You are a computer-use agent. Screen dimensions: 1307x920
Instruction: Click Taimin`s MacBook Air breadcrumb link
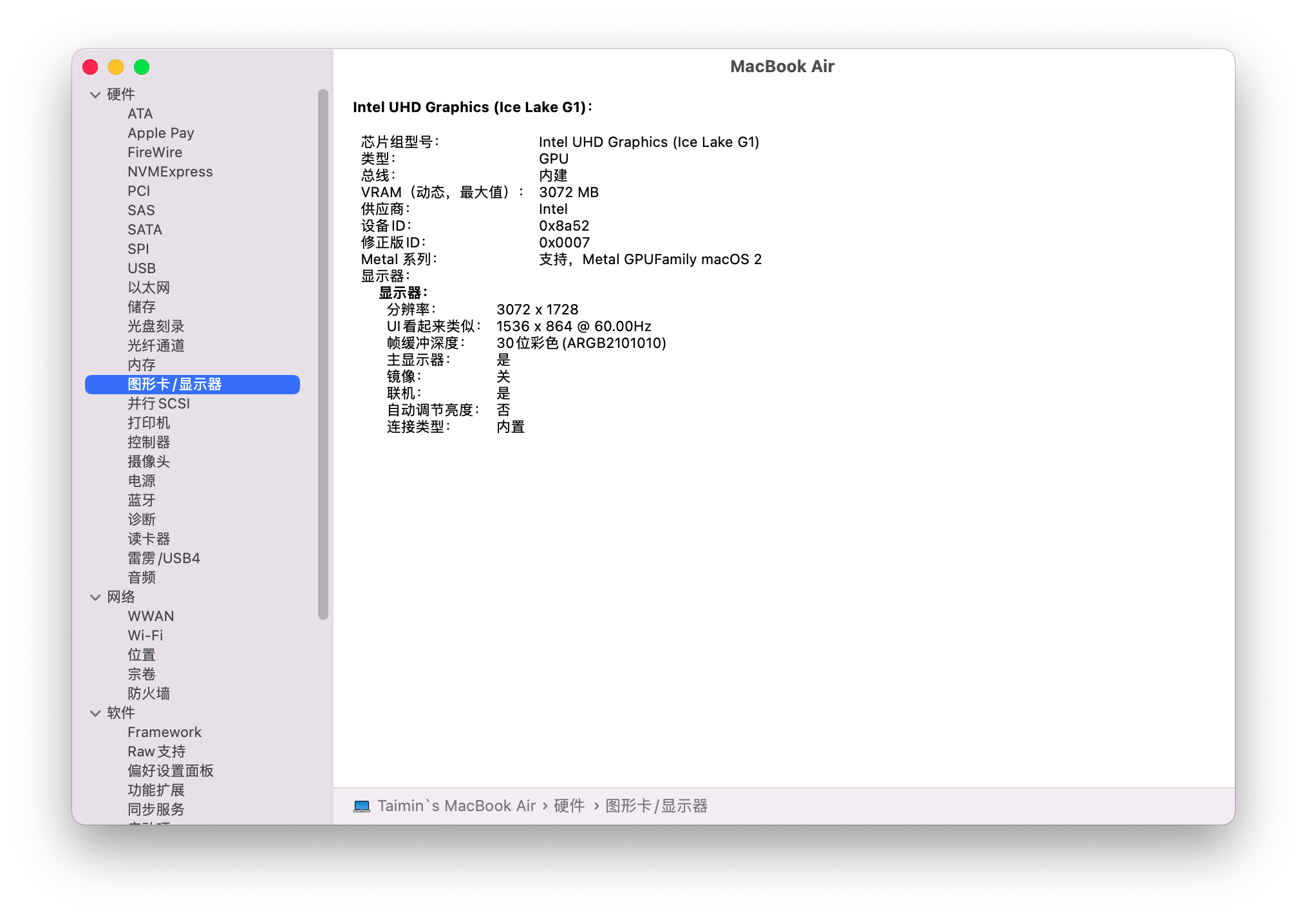456,806
